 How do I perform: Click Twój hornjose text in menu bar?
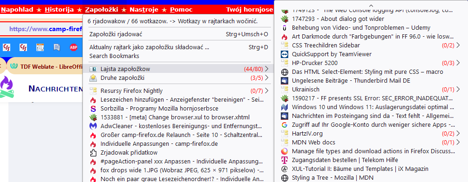pyautogui.click(x=250, y=9)
